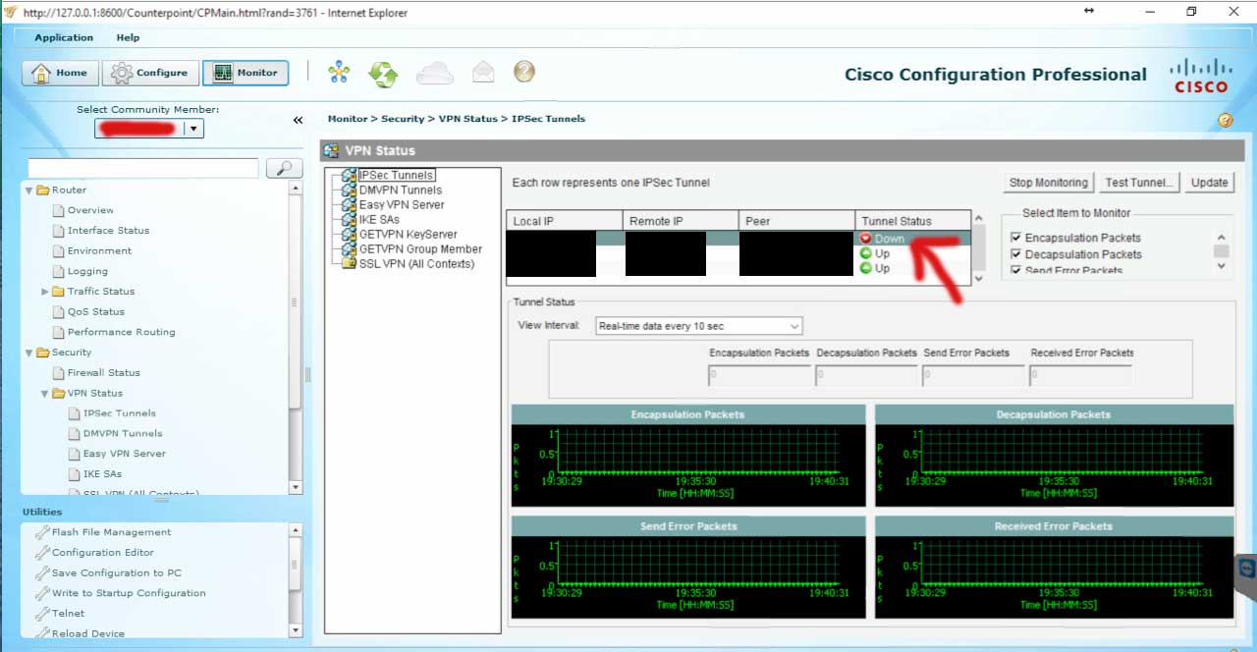
Task: Open the View Interval dropdown
Action: pyautogui.click(x=699, y=326)
